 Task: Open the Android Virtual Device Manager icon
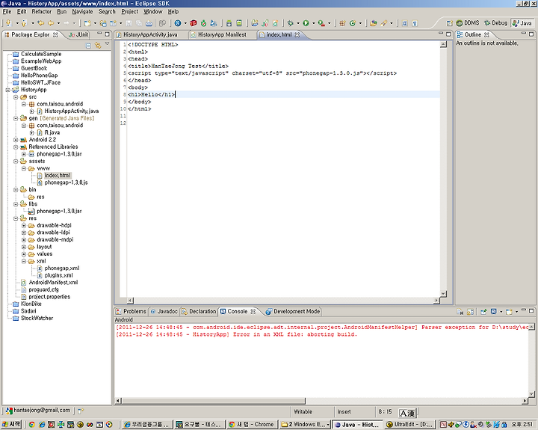coord(239,23)
